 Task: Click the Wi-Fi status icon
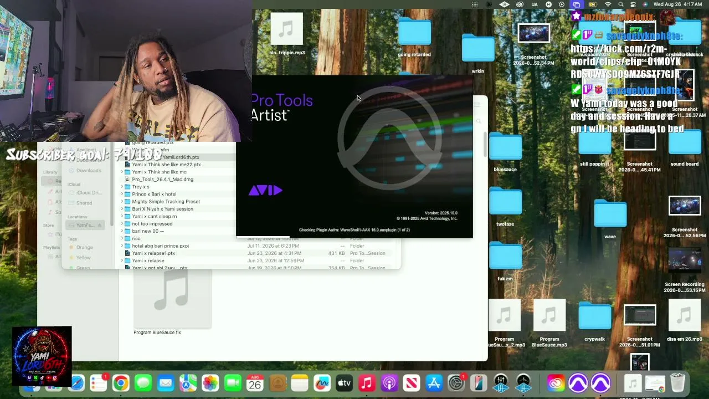coord(608,4)
